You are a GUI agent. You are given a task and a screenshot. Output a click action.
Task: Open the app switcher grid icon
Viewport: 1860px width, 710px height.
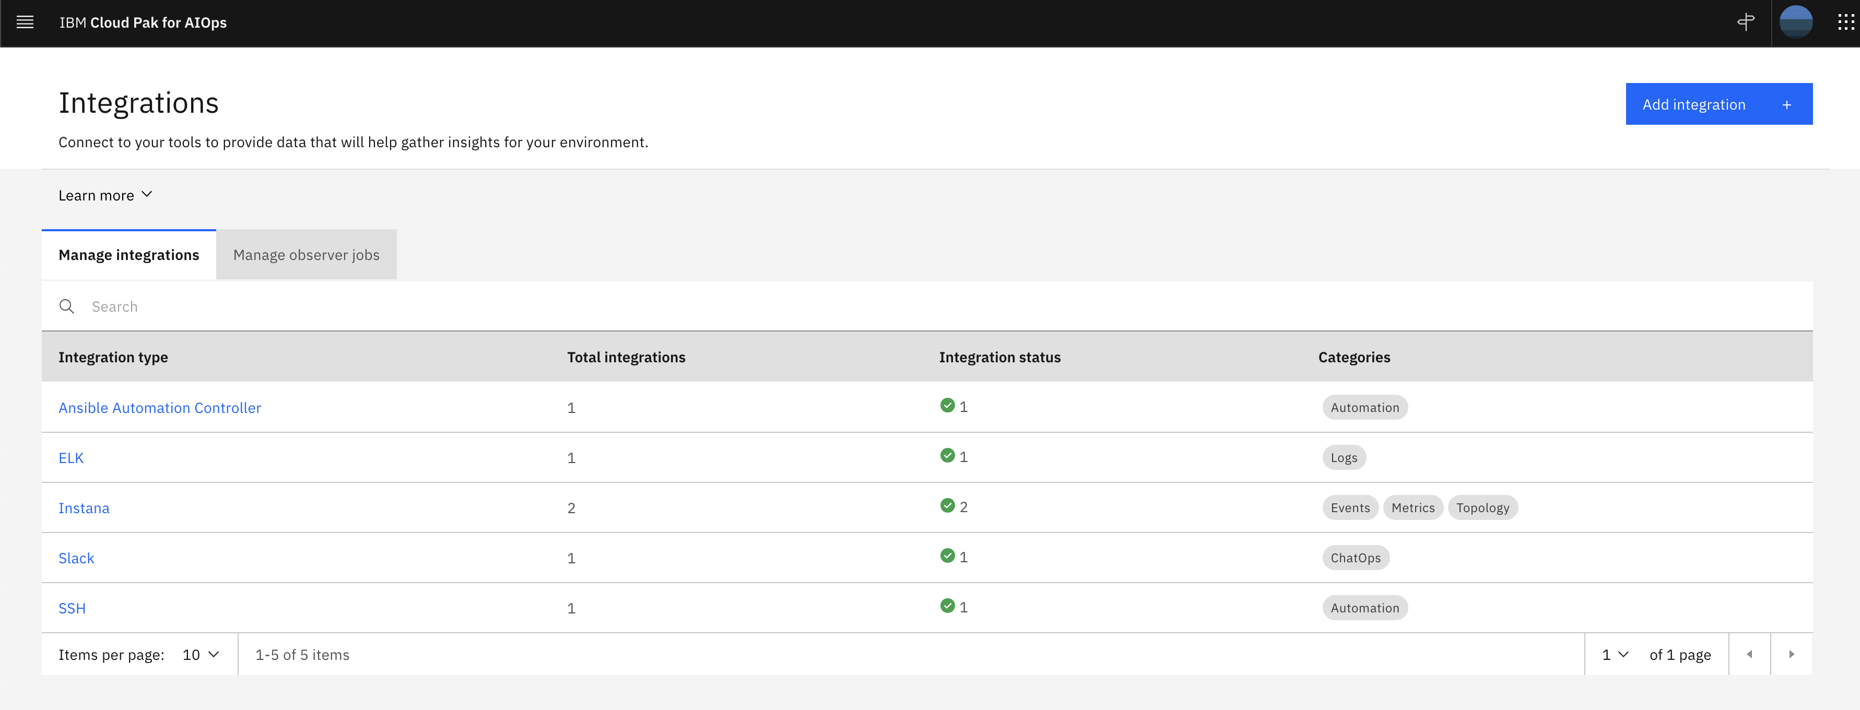pos(1846,22)
